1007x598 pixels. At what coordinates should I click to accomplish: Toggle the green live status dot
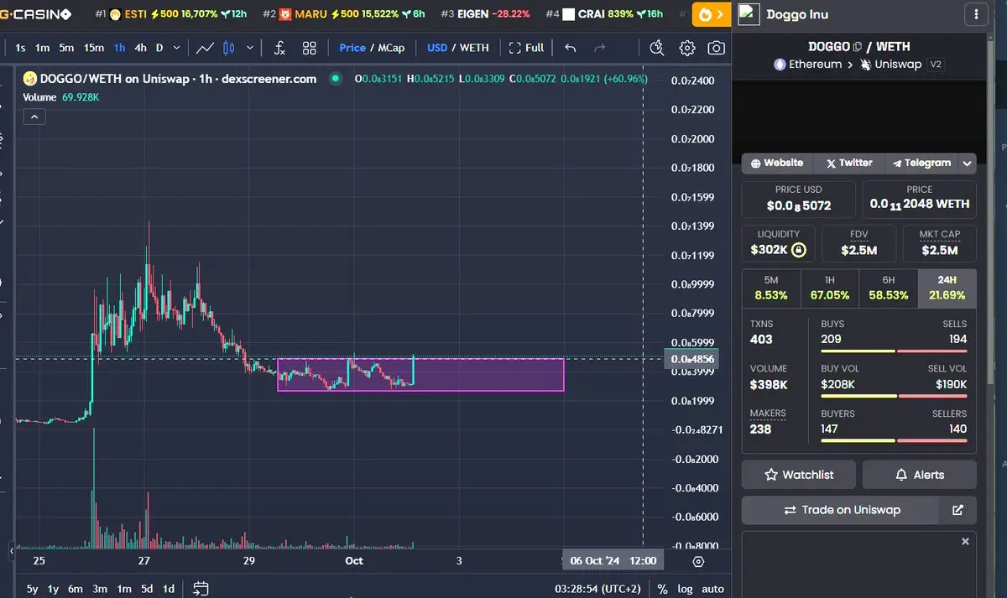tap(336, 79)
